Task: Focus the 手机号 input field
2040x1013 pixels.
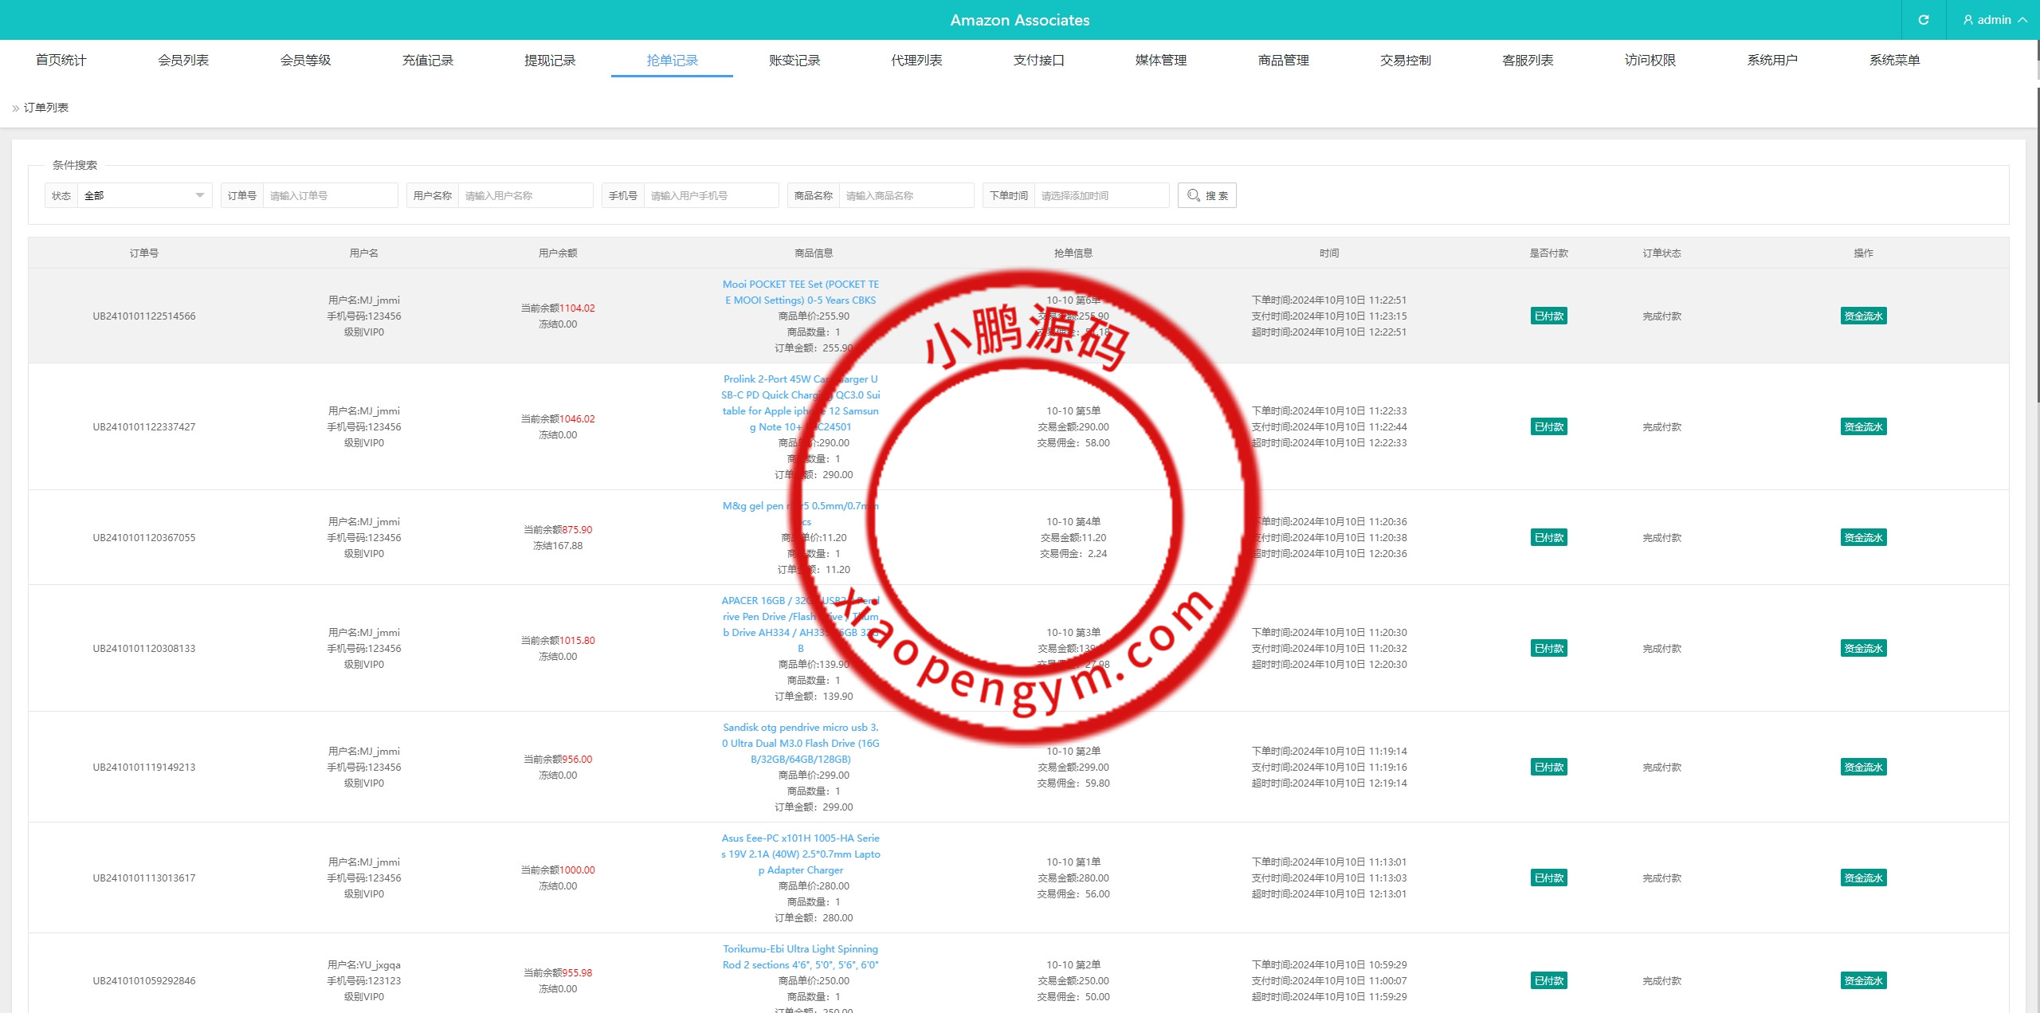Action: (710, 195)
